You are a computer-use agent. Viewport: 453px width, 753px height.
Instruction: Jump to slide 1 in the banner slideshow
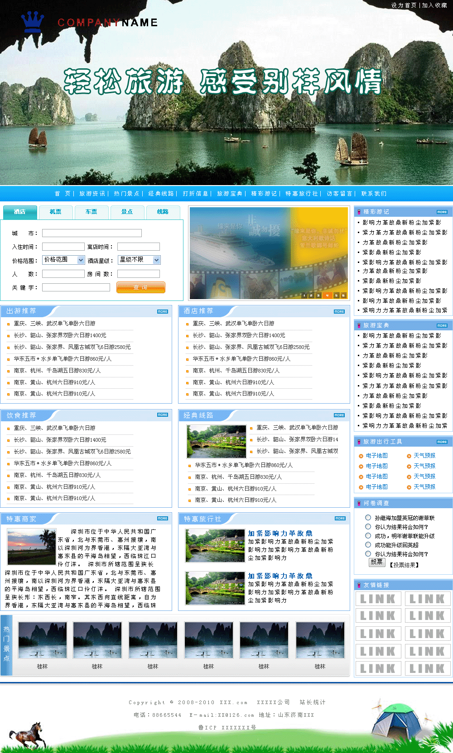305,295
